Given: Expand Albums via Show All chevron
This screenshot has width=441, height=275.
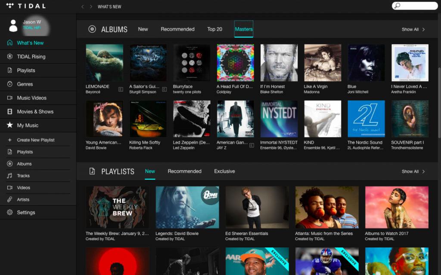Looking at the screenshot, I should click(x=424, y=29).
